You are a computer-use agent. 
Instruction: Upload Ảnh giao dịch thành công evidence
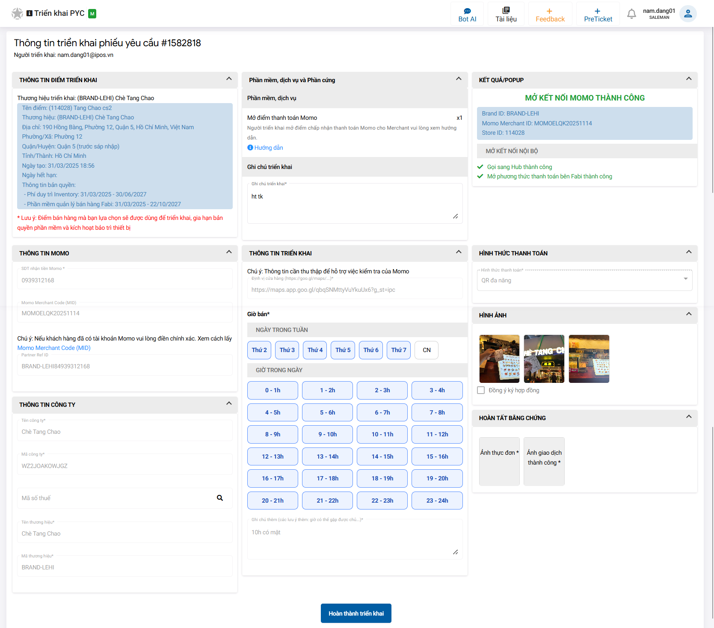pos(544,462)
